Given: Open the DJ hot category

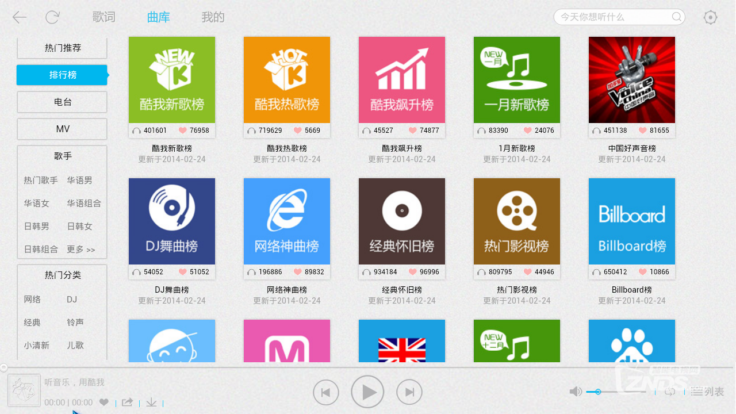Looking at the screenshot, I should click(72, 300).
